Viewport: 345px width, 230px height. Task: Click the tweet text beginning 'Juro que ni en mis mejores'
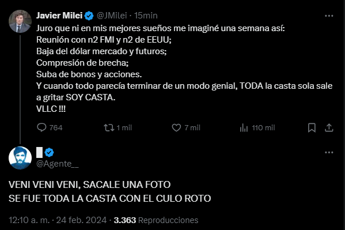click(x=184, y=69)
